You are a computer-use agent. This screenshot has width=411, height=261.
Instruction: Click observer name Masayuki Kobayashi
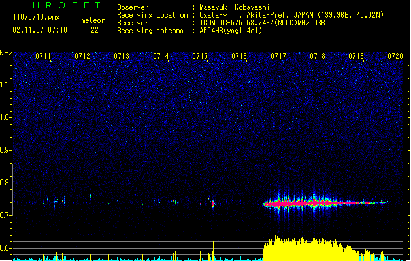click(x=235, y=7)
